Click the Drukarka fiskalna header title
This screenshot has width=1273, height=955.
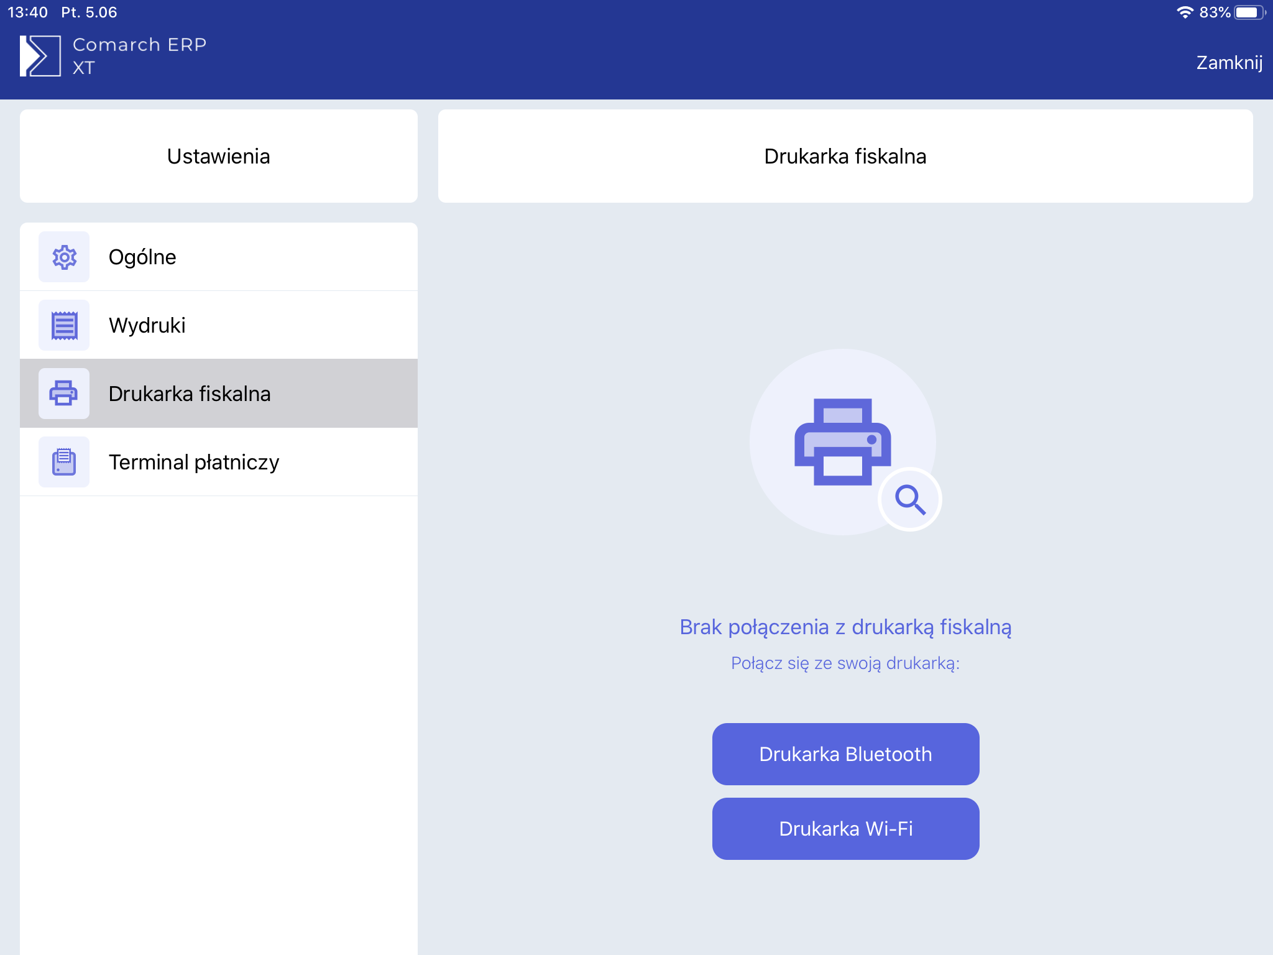tap(845, 156)
